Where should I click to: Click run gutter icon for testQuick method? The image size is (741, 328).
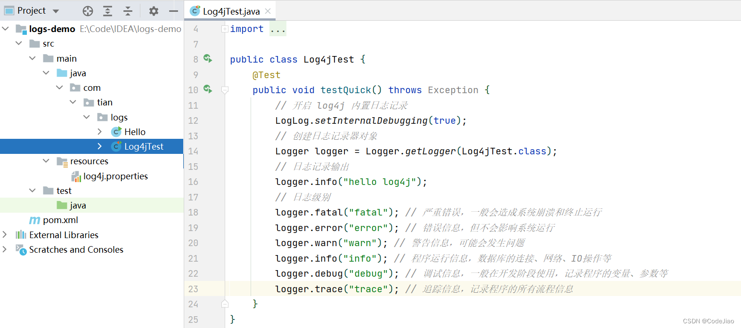tap(208, 89)
